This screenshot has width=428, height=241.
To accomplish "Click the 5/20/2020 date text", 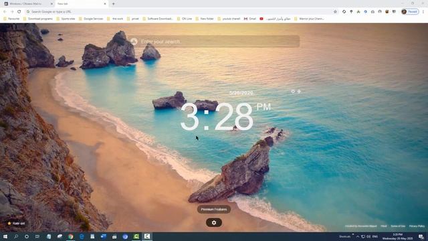I will pyautogui.click(x=241, y=93).
